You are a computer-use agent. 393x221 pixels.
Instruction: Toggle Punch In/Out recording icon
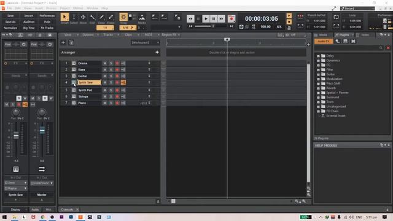click(x=300, y=17)
